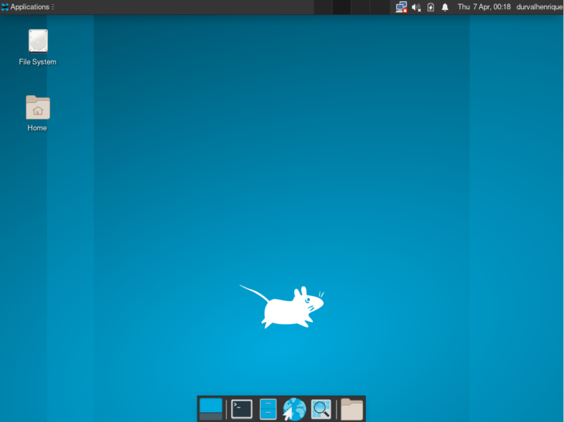564x422 pixels.
Task: Open the File Manager cabinet icon on dock
Action: point(267,407)
